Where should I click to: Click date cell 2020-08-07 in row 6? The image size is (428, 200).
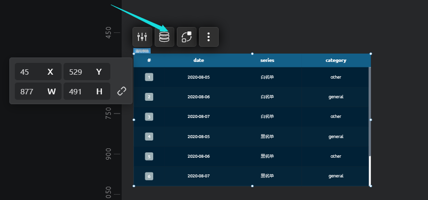tap(198, 176)
